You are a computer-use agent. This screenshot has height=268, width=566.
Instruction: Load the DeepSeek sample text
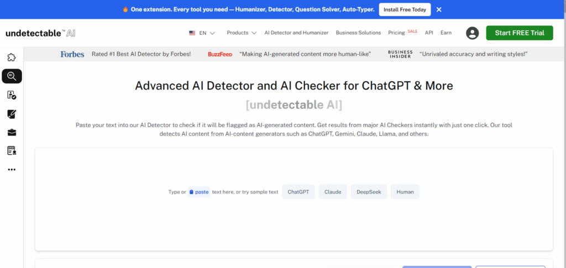(x=369, y=192)
